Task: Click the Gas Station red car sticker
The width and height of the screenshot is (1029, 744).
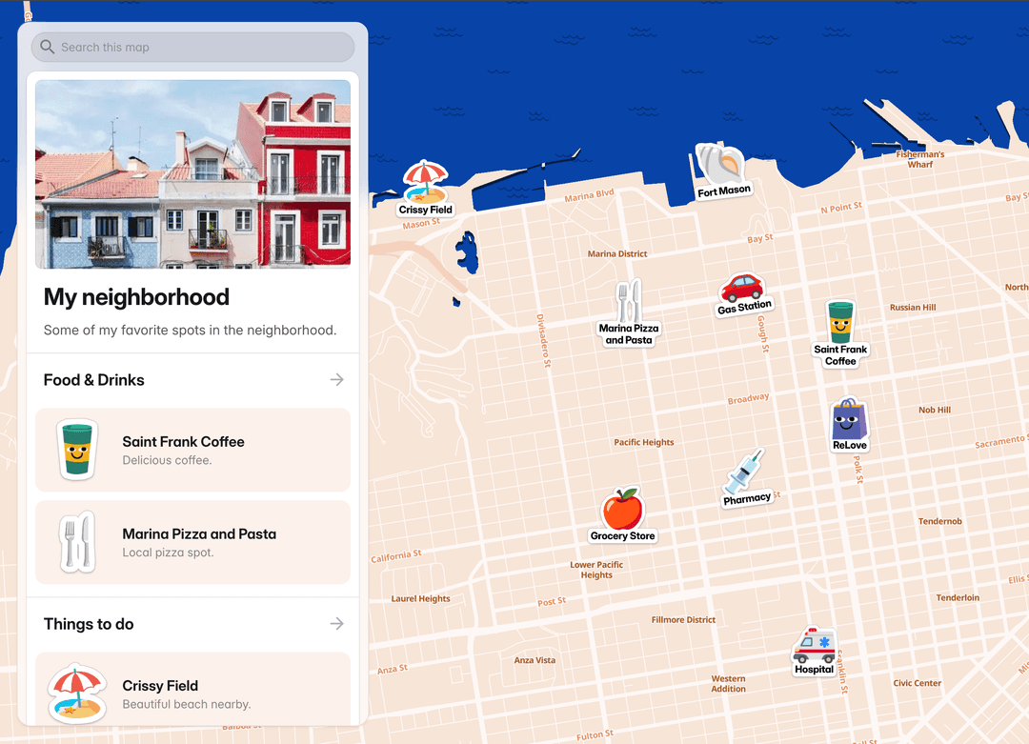Action: pyautogui.click(x=743, y=291)
